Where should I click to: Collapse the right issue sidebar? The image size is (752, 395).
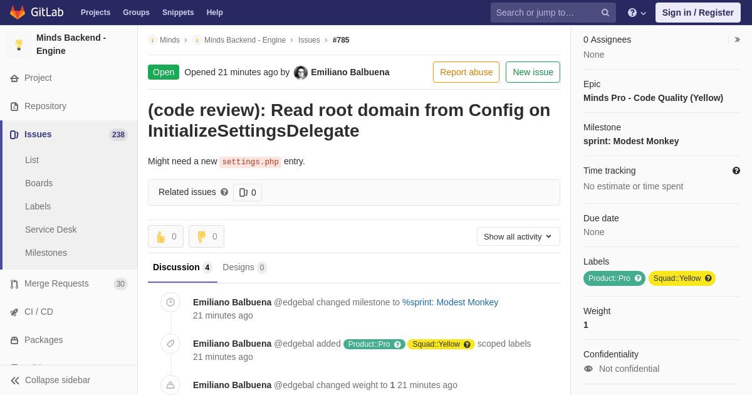(737, 39)
